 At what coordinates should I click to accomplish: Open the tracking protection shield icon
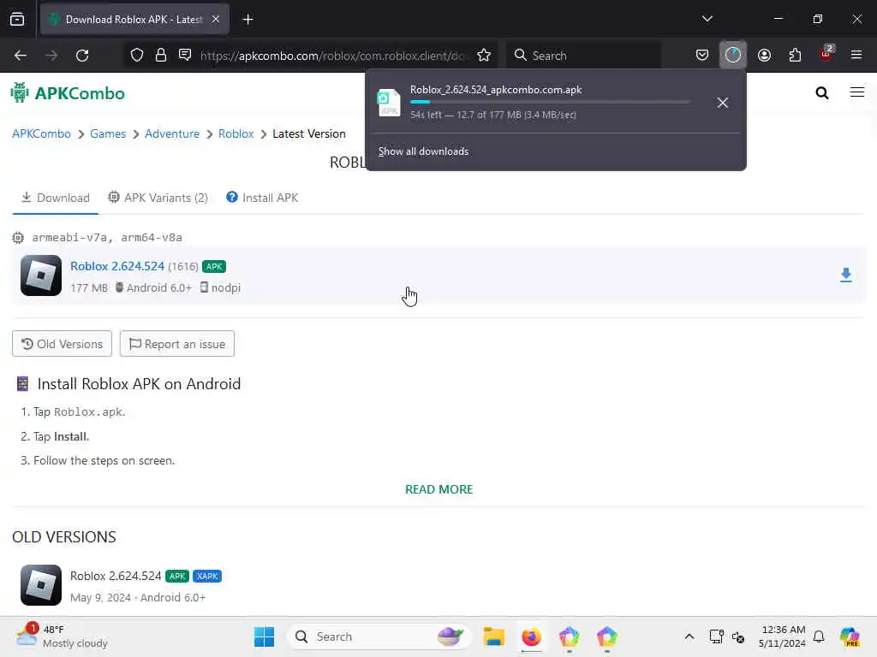[x=137, y=56]
